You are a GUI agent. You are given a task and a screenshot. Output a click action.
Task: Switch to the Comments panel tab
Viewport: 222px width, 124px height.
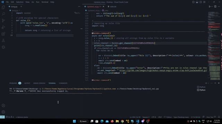click(x=63, y=83)
